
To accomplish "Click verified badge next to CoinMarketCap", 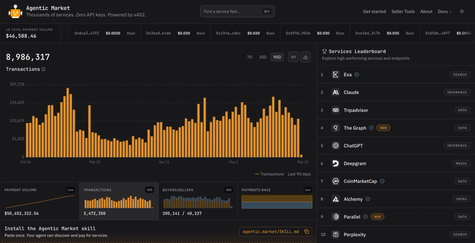I will [382, 181].
